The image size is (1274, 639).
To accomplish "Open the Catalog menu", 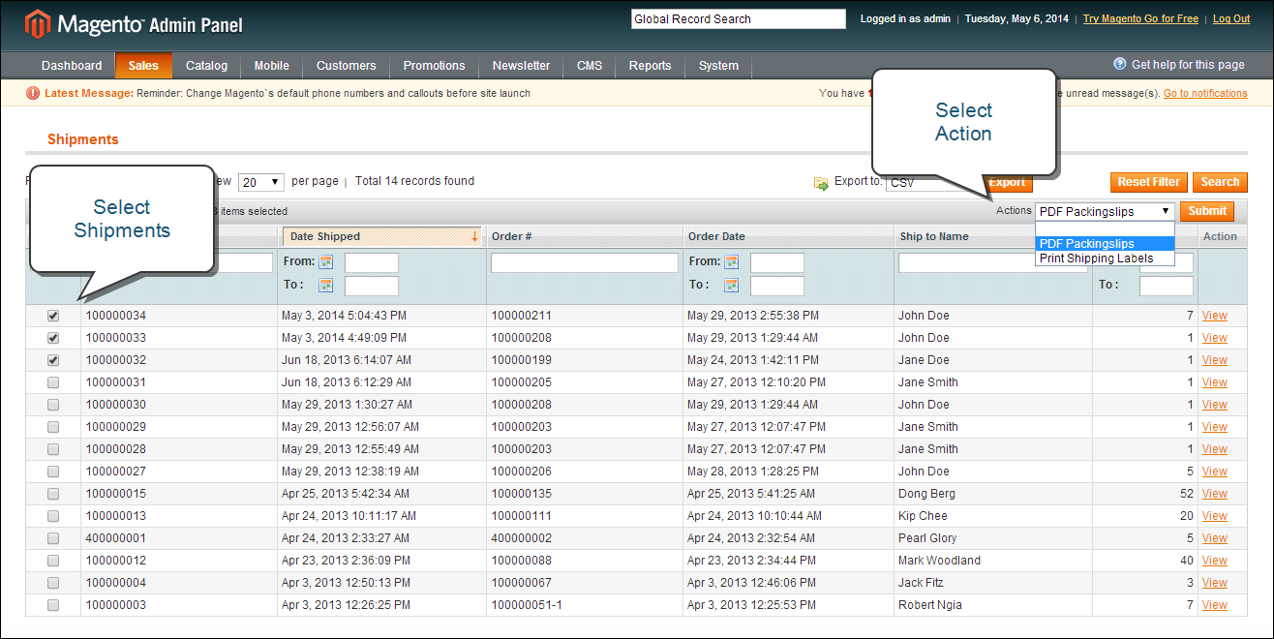I will (x=207, y=66).
